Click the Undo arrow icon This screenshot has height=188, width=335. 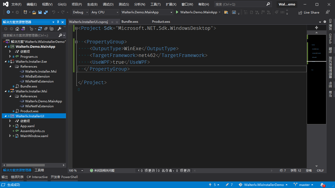[x=54, y=12]
